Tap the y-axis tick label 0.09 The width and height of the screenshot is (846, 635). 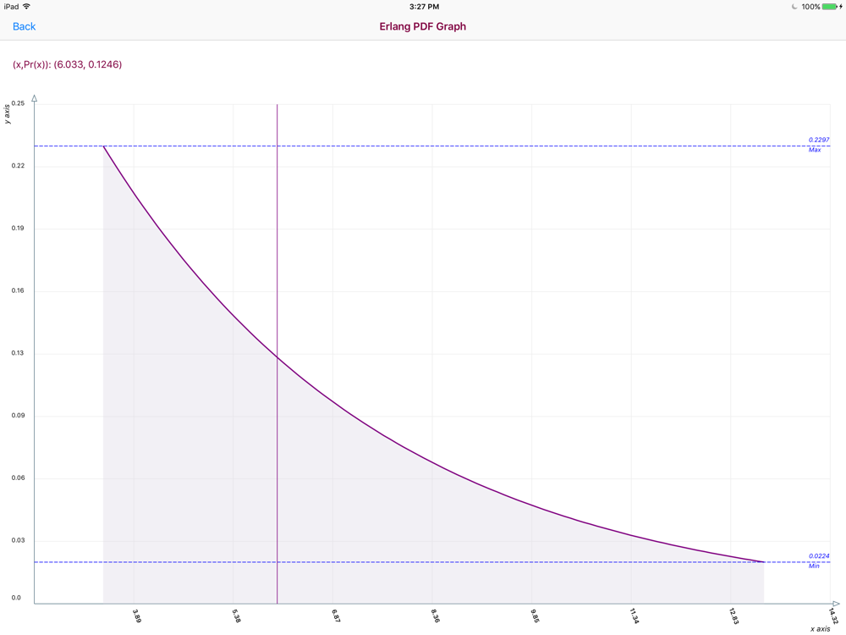18,416
